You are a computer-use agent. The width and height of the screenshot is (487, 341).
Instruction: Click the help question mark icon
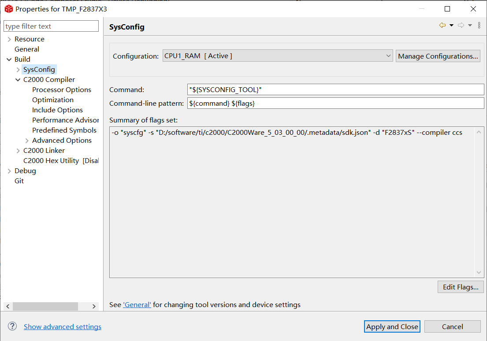pos(12,326)
